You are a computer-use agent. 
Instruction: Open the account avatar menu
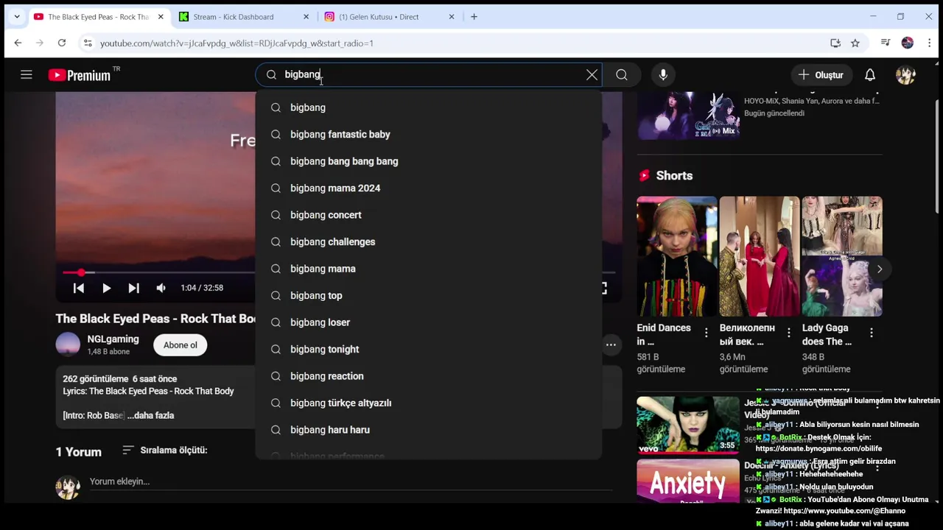905,74
